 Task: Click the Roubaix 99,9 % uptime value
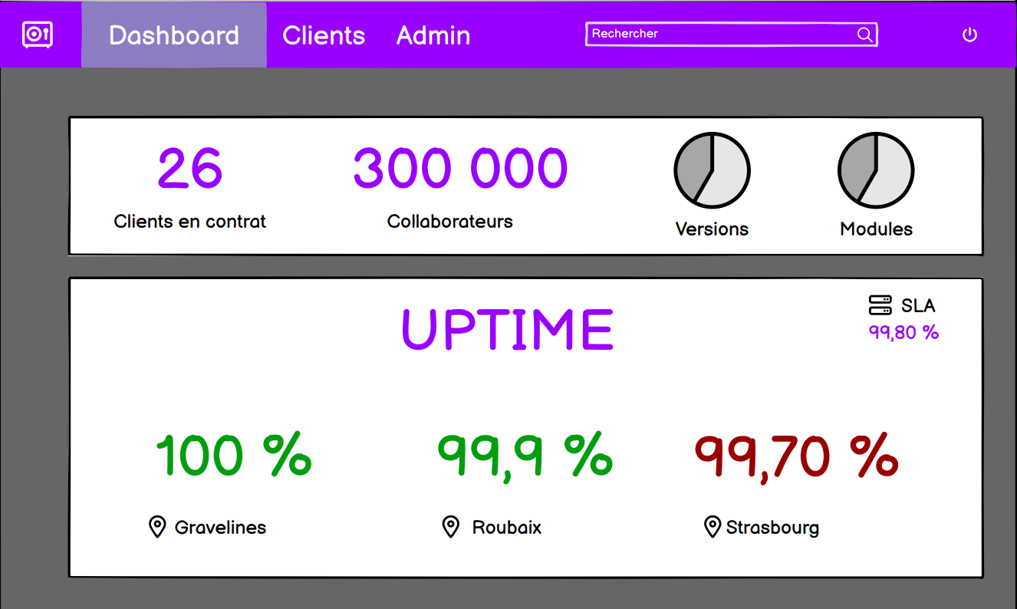[525, 456]
